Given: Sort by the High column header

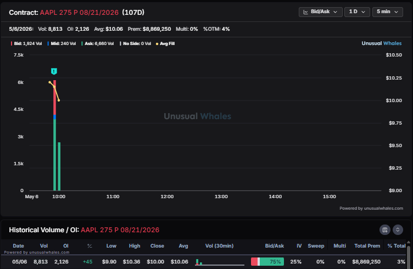Looking at the screenshot, I should click(x=135, y=246).
